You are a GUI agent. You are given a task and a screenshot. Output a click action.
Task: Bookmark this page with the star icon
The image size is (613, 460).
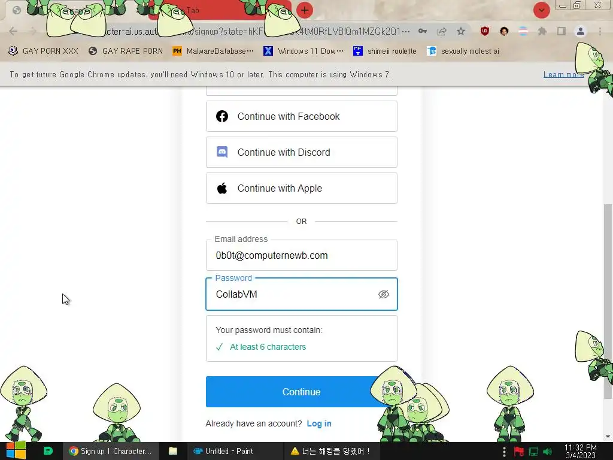pyautogui.click(x=461, y=31)
